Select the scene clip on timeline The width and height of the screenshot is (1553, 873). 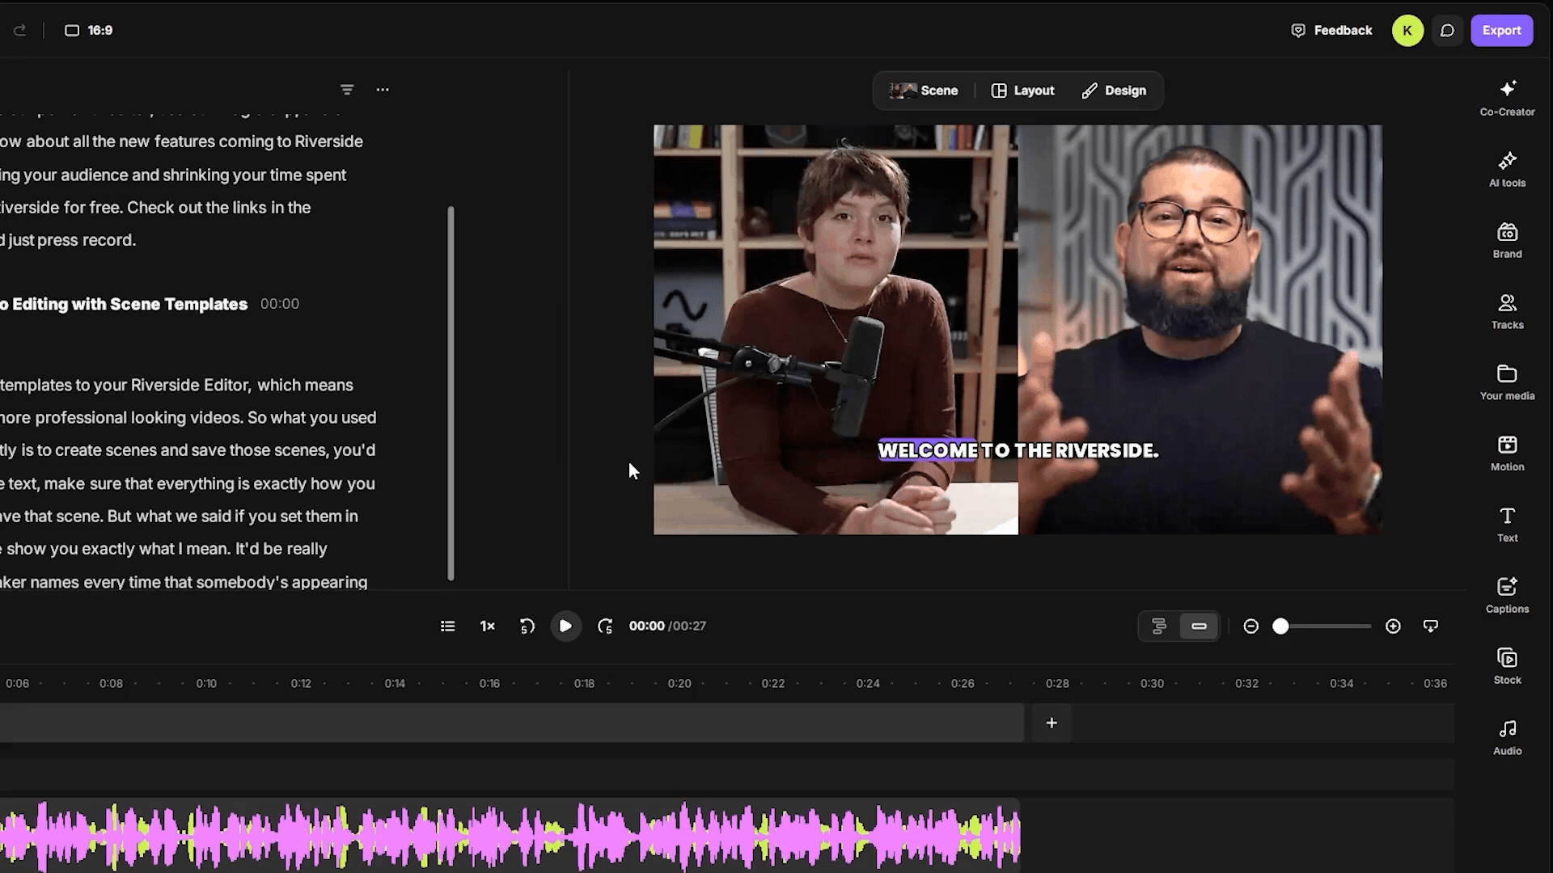(511, 723)
